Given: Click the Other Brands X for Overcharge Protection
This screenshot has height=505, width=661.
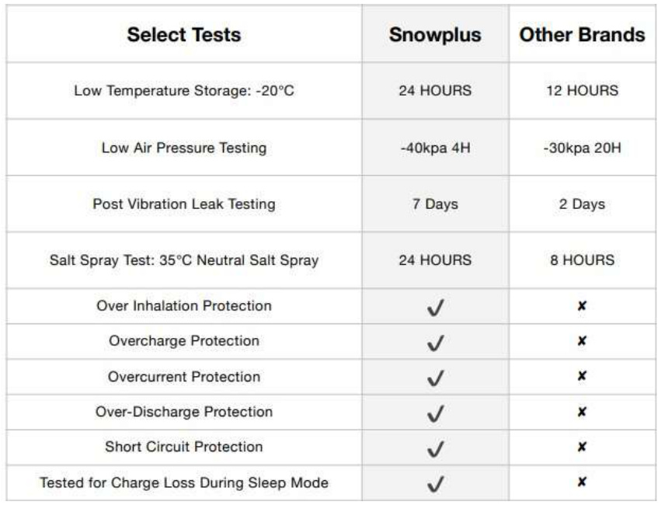Looking at the screenshot, I should pos(583,340).
